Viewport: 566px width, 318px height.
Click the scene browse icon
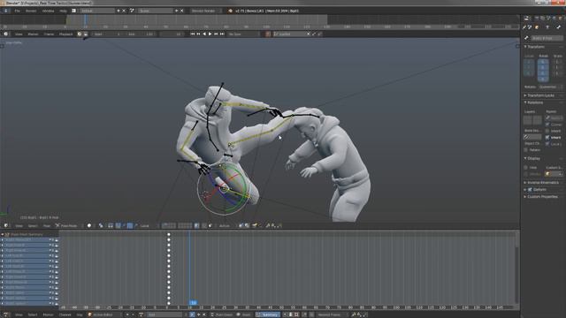(132, 11)
